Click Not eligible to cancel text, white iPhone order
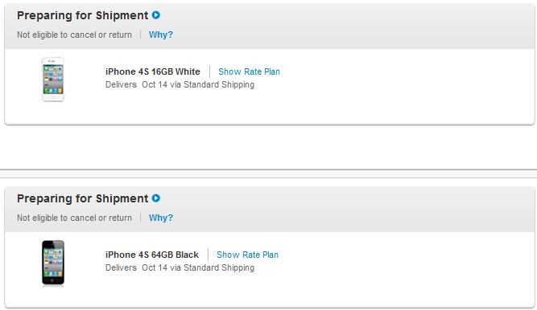The width and height of the screenshot is (537, 310). click(x=74, y=35)
